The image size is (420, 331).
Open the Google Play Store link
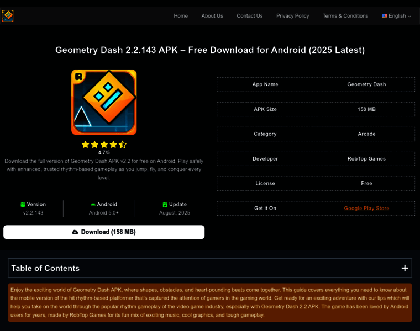pos(366,209)
